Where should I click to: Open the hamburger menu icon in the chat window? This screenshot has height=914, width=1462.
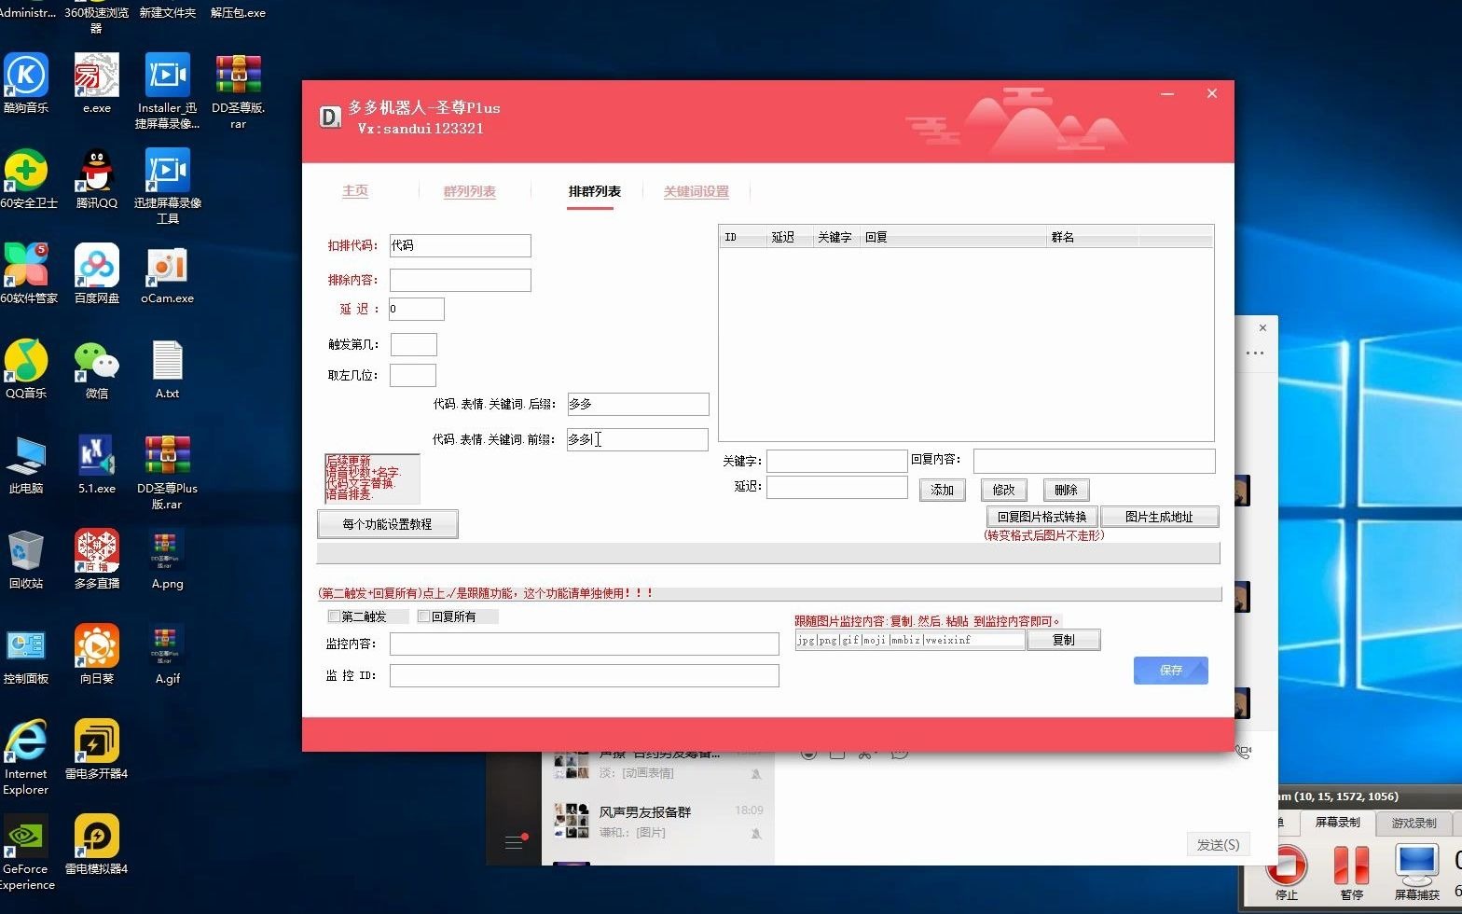pyautogui.click(x=514, y=842)
